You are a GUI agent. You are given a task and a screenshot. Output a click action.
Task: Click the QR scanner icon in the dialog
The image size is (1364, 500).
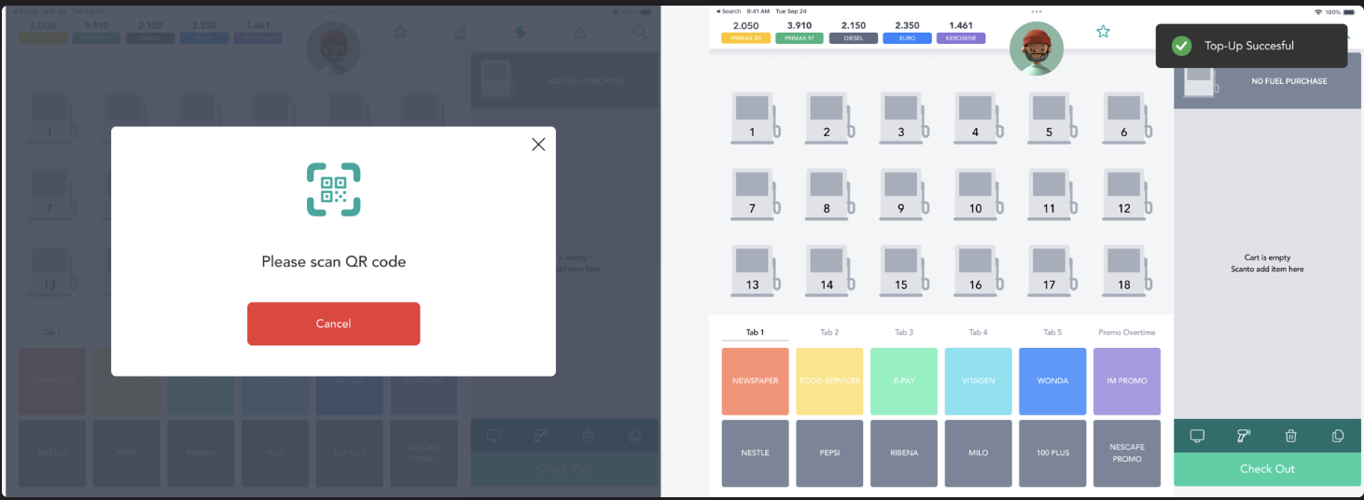333,189
